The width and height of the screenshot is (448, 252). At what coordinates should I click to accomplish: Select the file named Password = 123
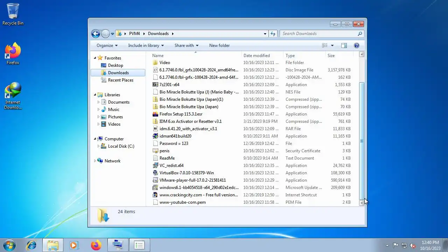pyautogui.click(x=174, y=143)
